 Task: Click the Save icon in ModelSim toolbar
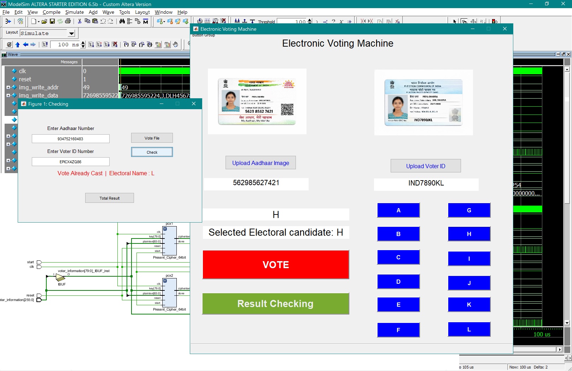(52, 22)
